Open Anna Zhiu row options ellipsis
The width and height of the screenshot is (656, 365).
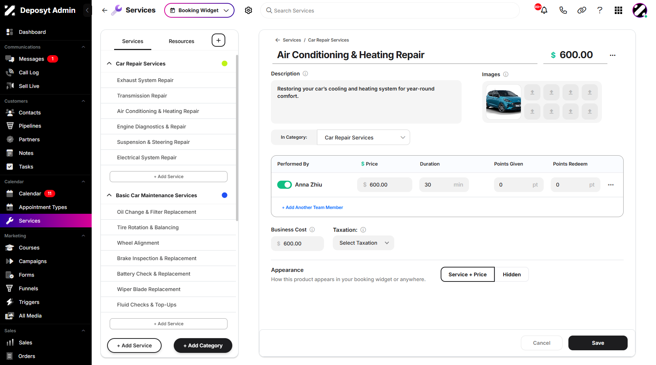click(x=611, y=185)
